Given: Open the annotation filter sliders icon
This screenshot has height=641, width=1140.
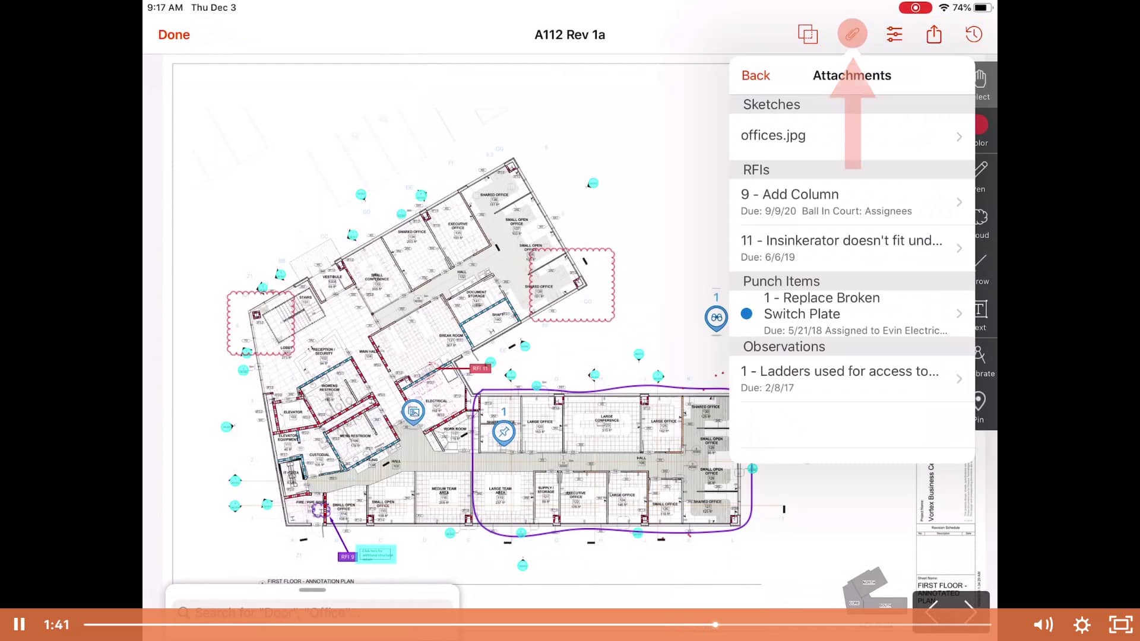Looking at the screenshot, I should [894, 34].
